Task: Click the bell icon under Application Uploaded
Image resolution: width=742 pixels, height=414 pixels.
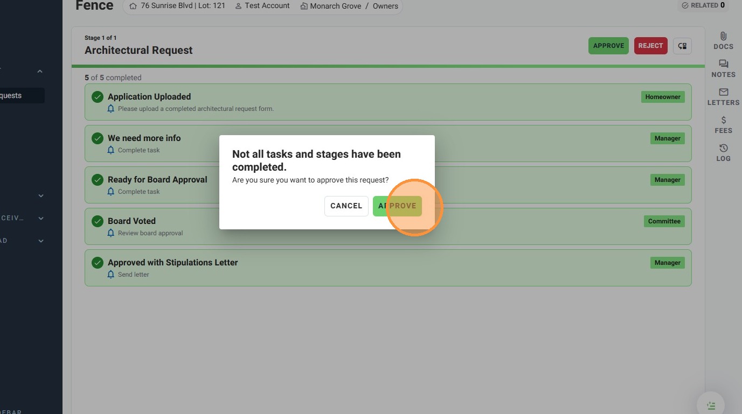Action: tap(111, 109)
